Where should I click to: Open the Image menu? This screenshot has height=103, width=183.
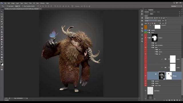point(13,3)
